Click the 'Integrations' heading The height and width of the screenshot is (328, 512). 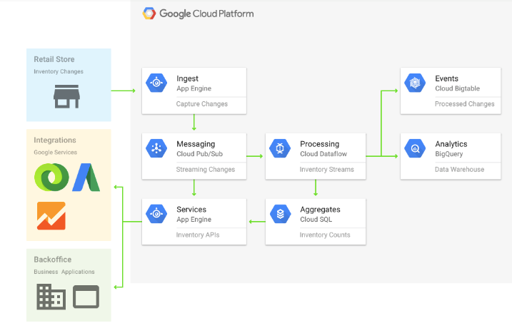click(x=55, y=140)
